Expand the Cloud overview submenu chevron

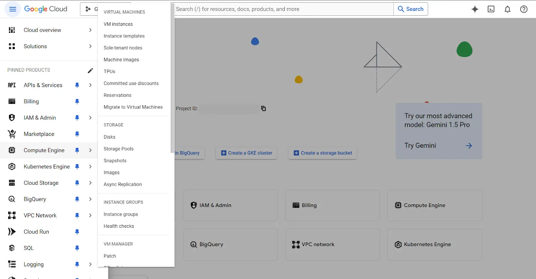(90, 30)
